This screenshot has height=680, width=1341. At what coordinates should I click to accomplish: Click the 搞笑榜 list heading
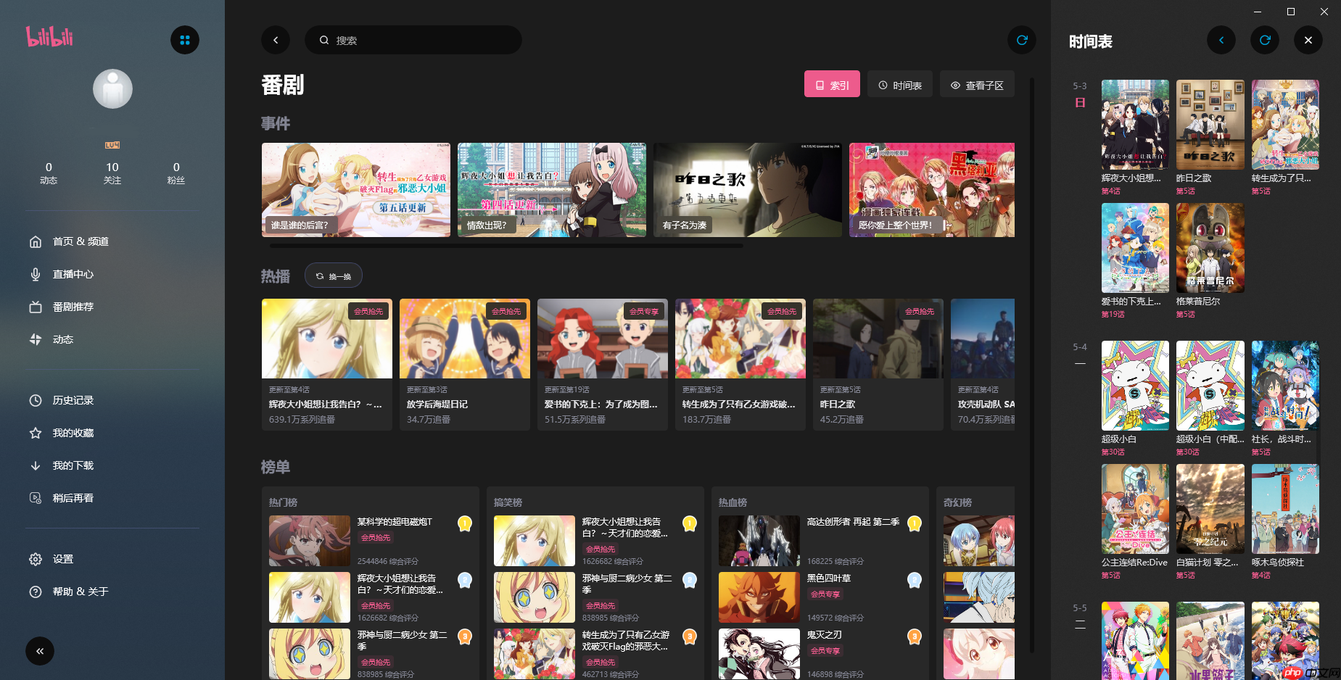point(508,502)
